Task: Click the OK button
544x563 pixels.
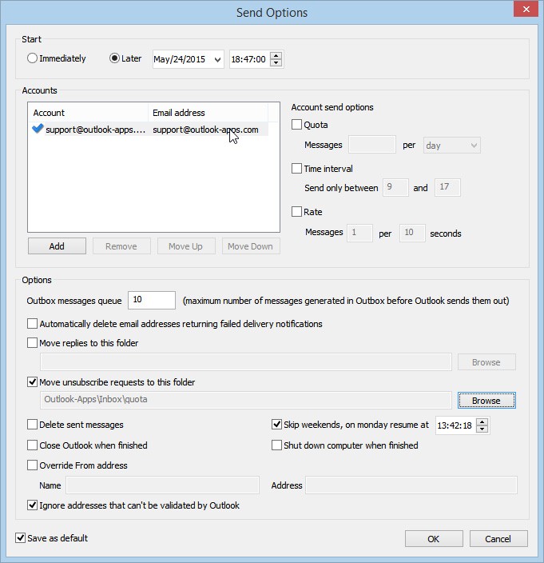Action: pyautogui.click(x=434, y=539)
